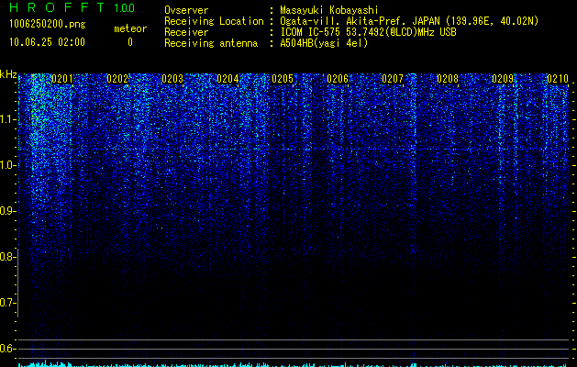The height and width of the screenshot is (367, 577).
Task: Click the meteor count value 0
Action: [130, 42]
